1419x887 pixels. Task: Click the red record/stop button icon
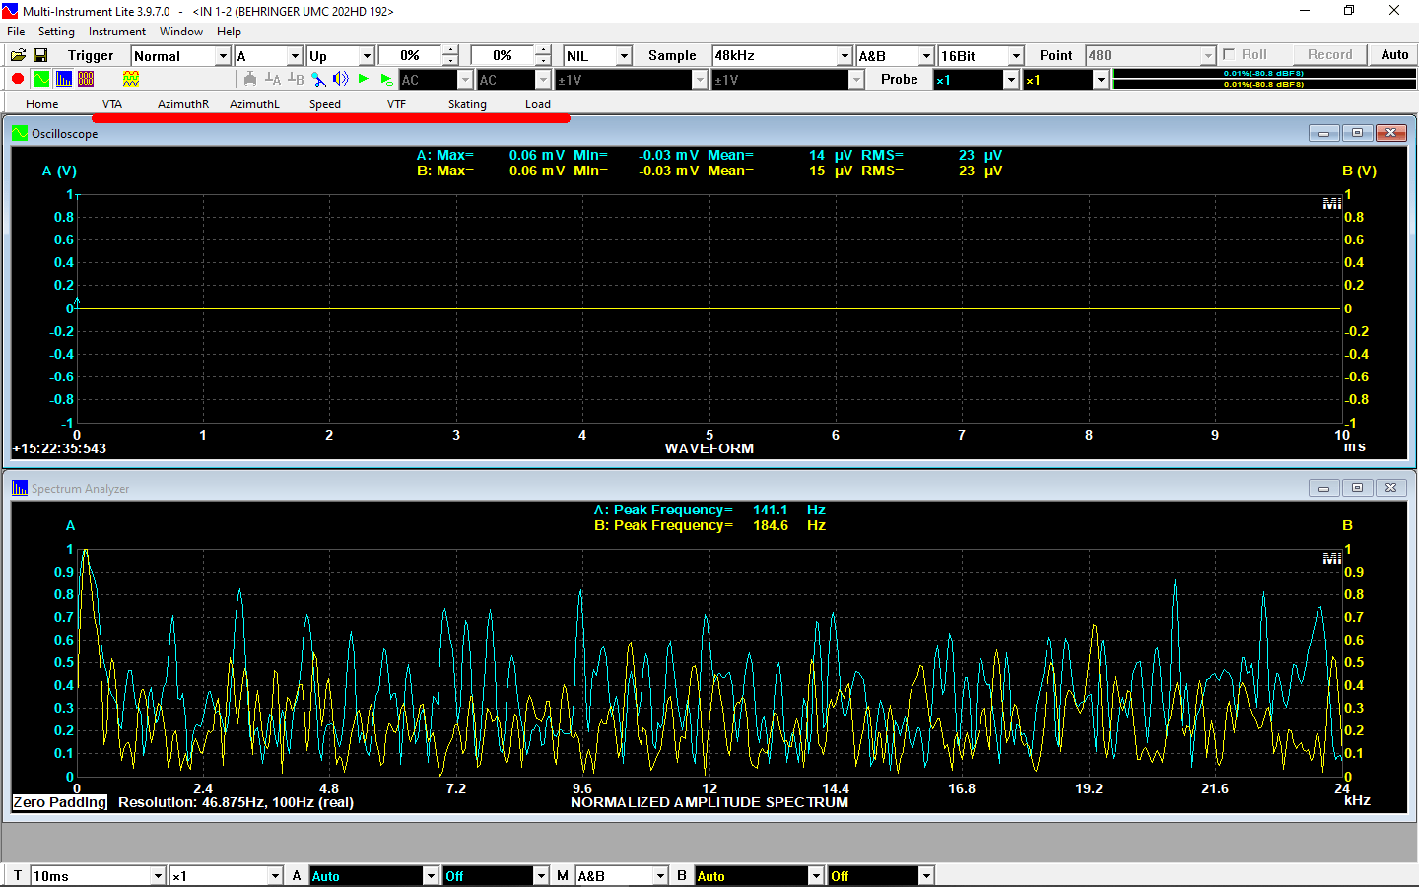18,79
